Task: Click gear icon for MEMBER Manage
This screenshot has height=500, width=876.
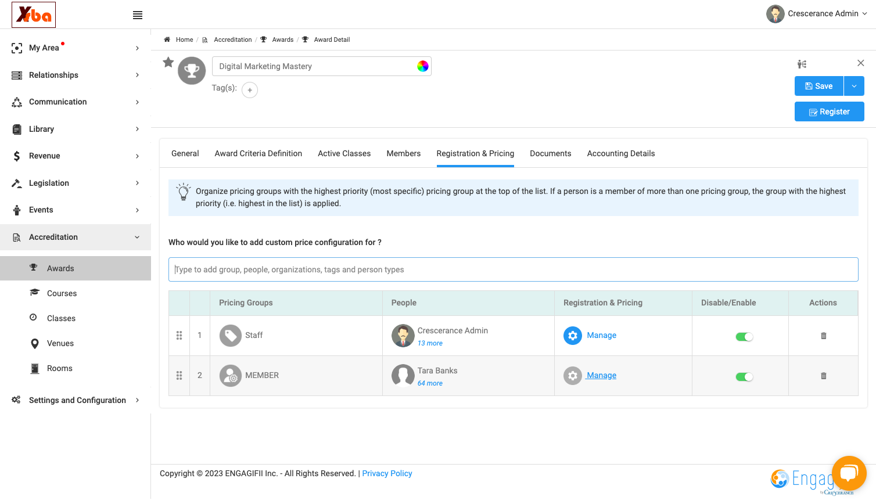Action: (x=573, y=376)
